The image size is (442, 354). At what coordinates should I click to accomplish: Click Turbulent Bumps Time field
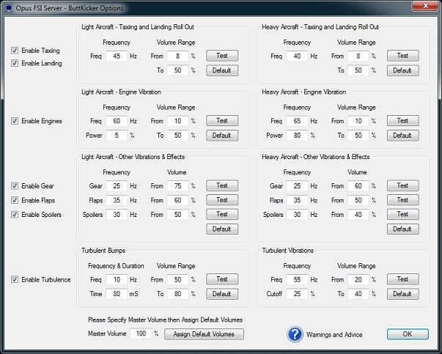point(117,294)
